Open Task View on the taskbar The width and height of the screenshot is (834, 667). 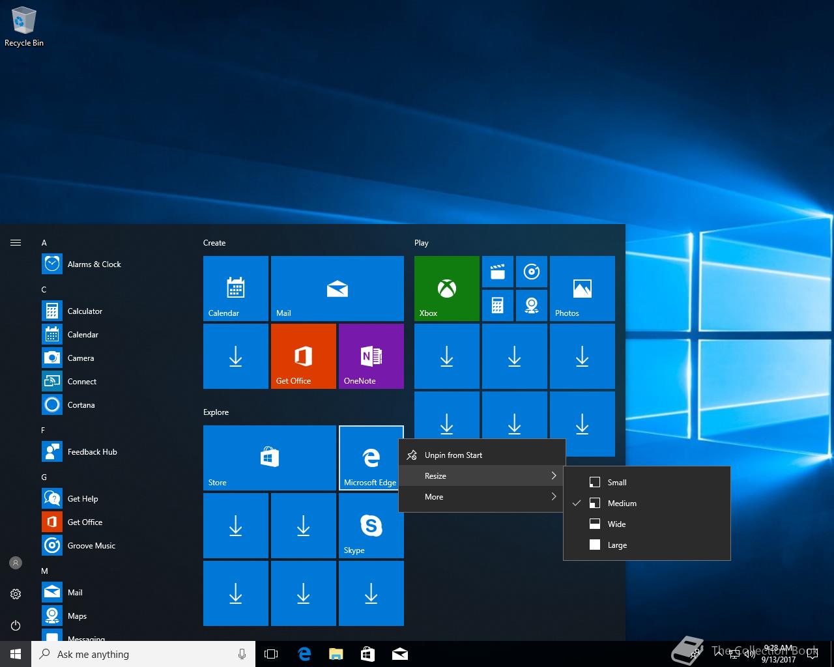click(271, 654)
